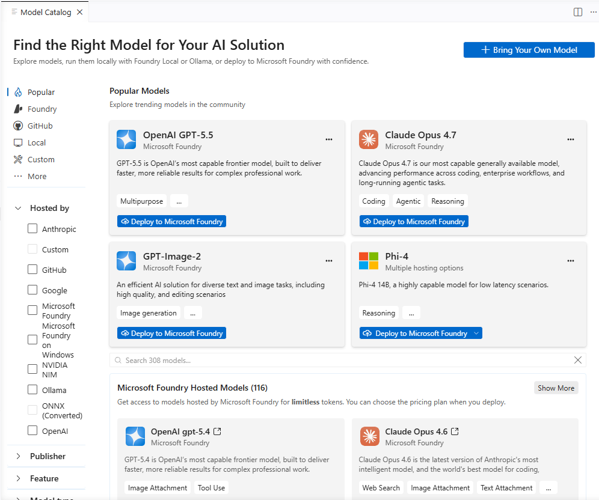Show more tags on Claude Opus 4.6 card
Screen dimensions: 599x500
(x=548, y=488)
